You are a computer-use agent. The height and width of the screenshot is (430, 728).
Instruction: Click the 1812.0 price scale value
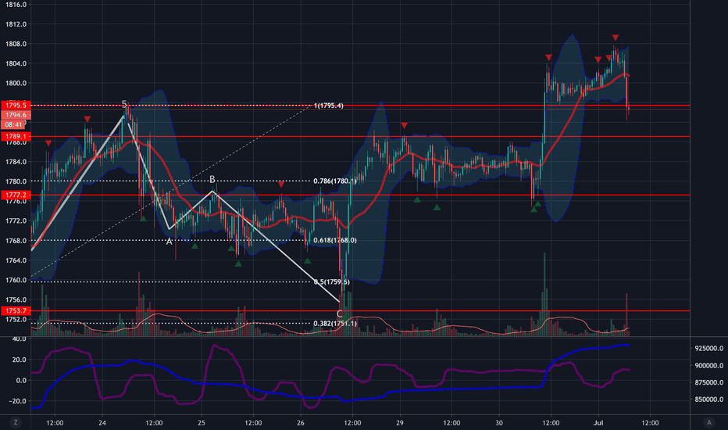[x=16, y=24]
